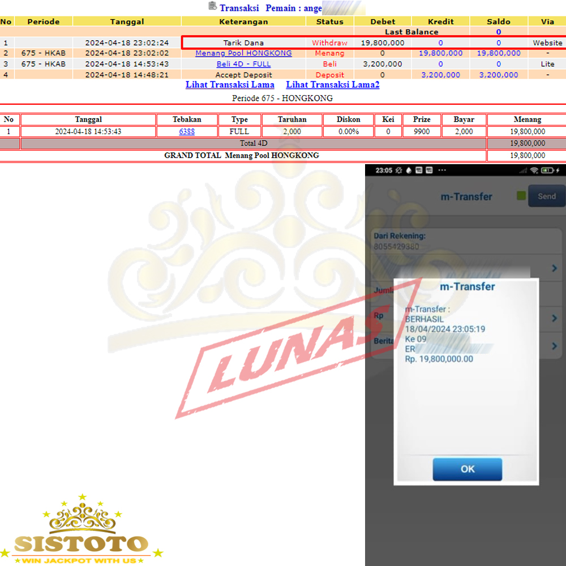566x566 pixels.
Task: Open bet number 6388 link
Action: click(187, 132)
